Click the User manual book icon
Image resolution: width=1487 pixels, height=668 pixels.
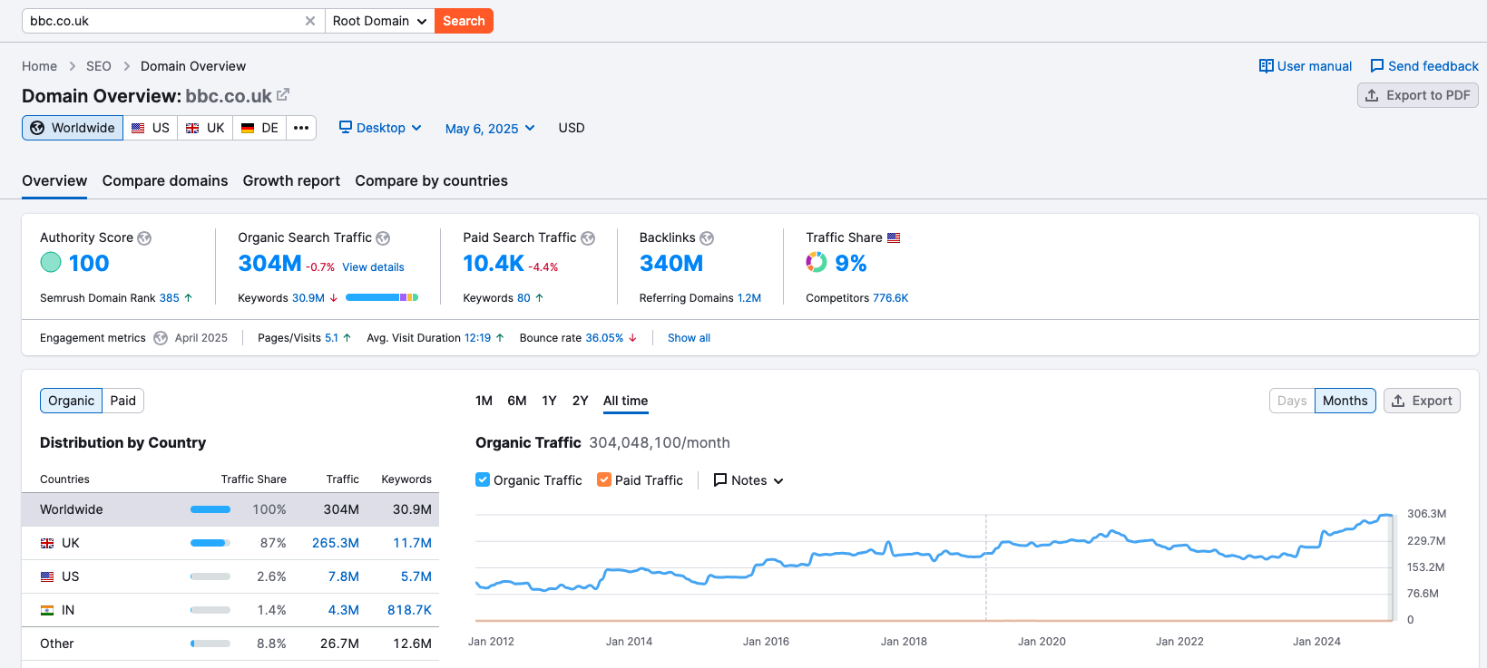click(1267, 66)
